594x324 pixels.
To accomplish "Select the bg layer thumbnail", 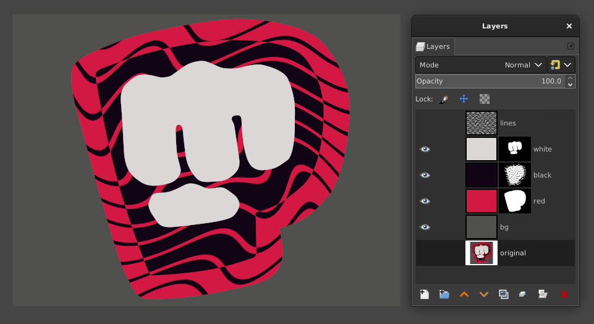I will pos(481,227).
